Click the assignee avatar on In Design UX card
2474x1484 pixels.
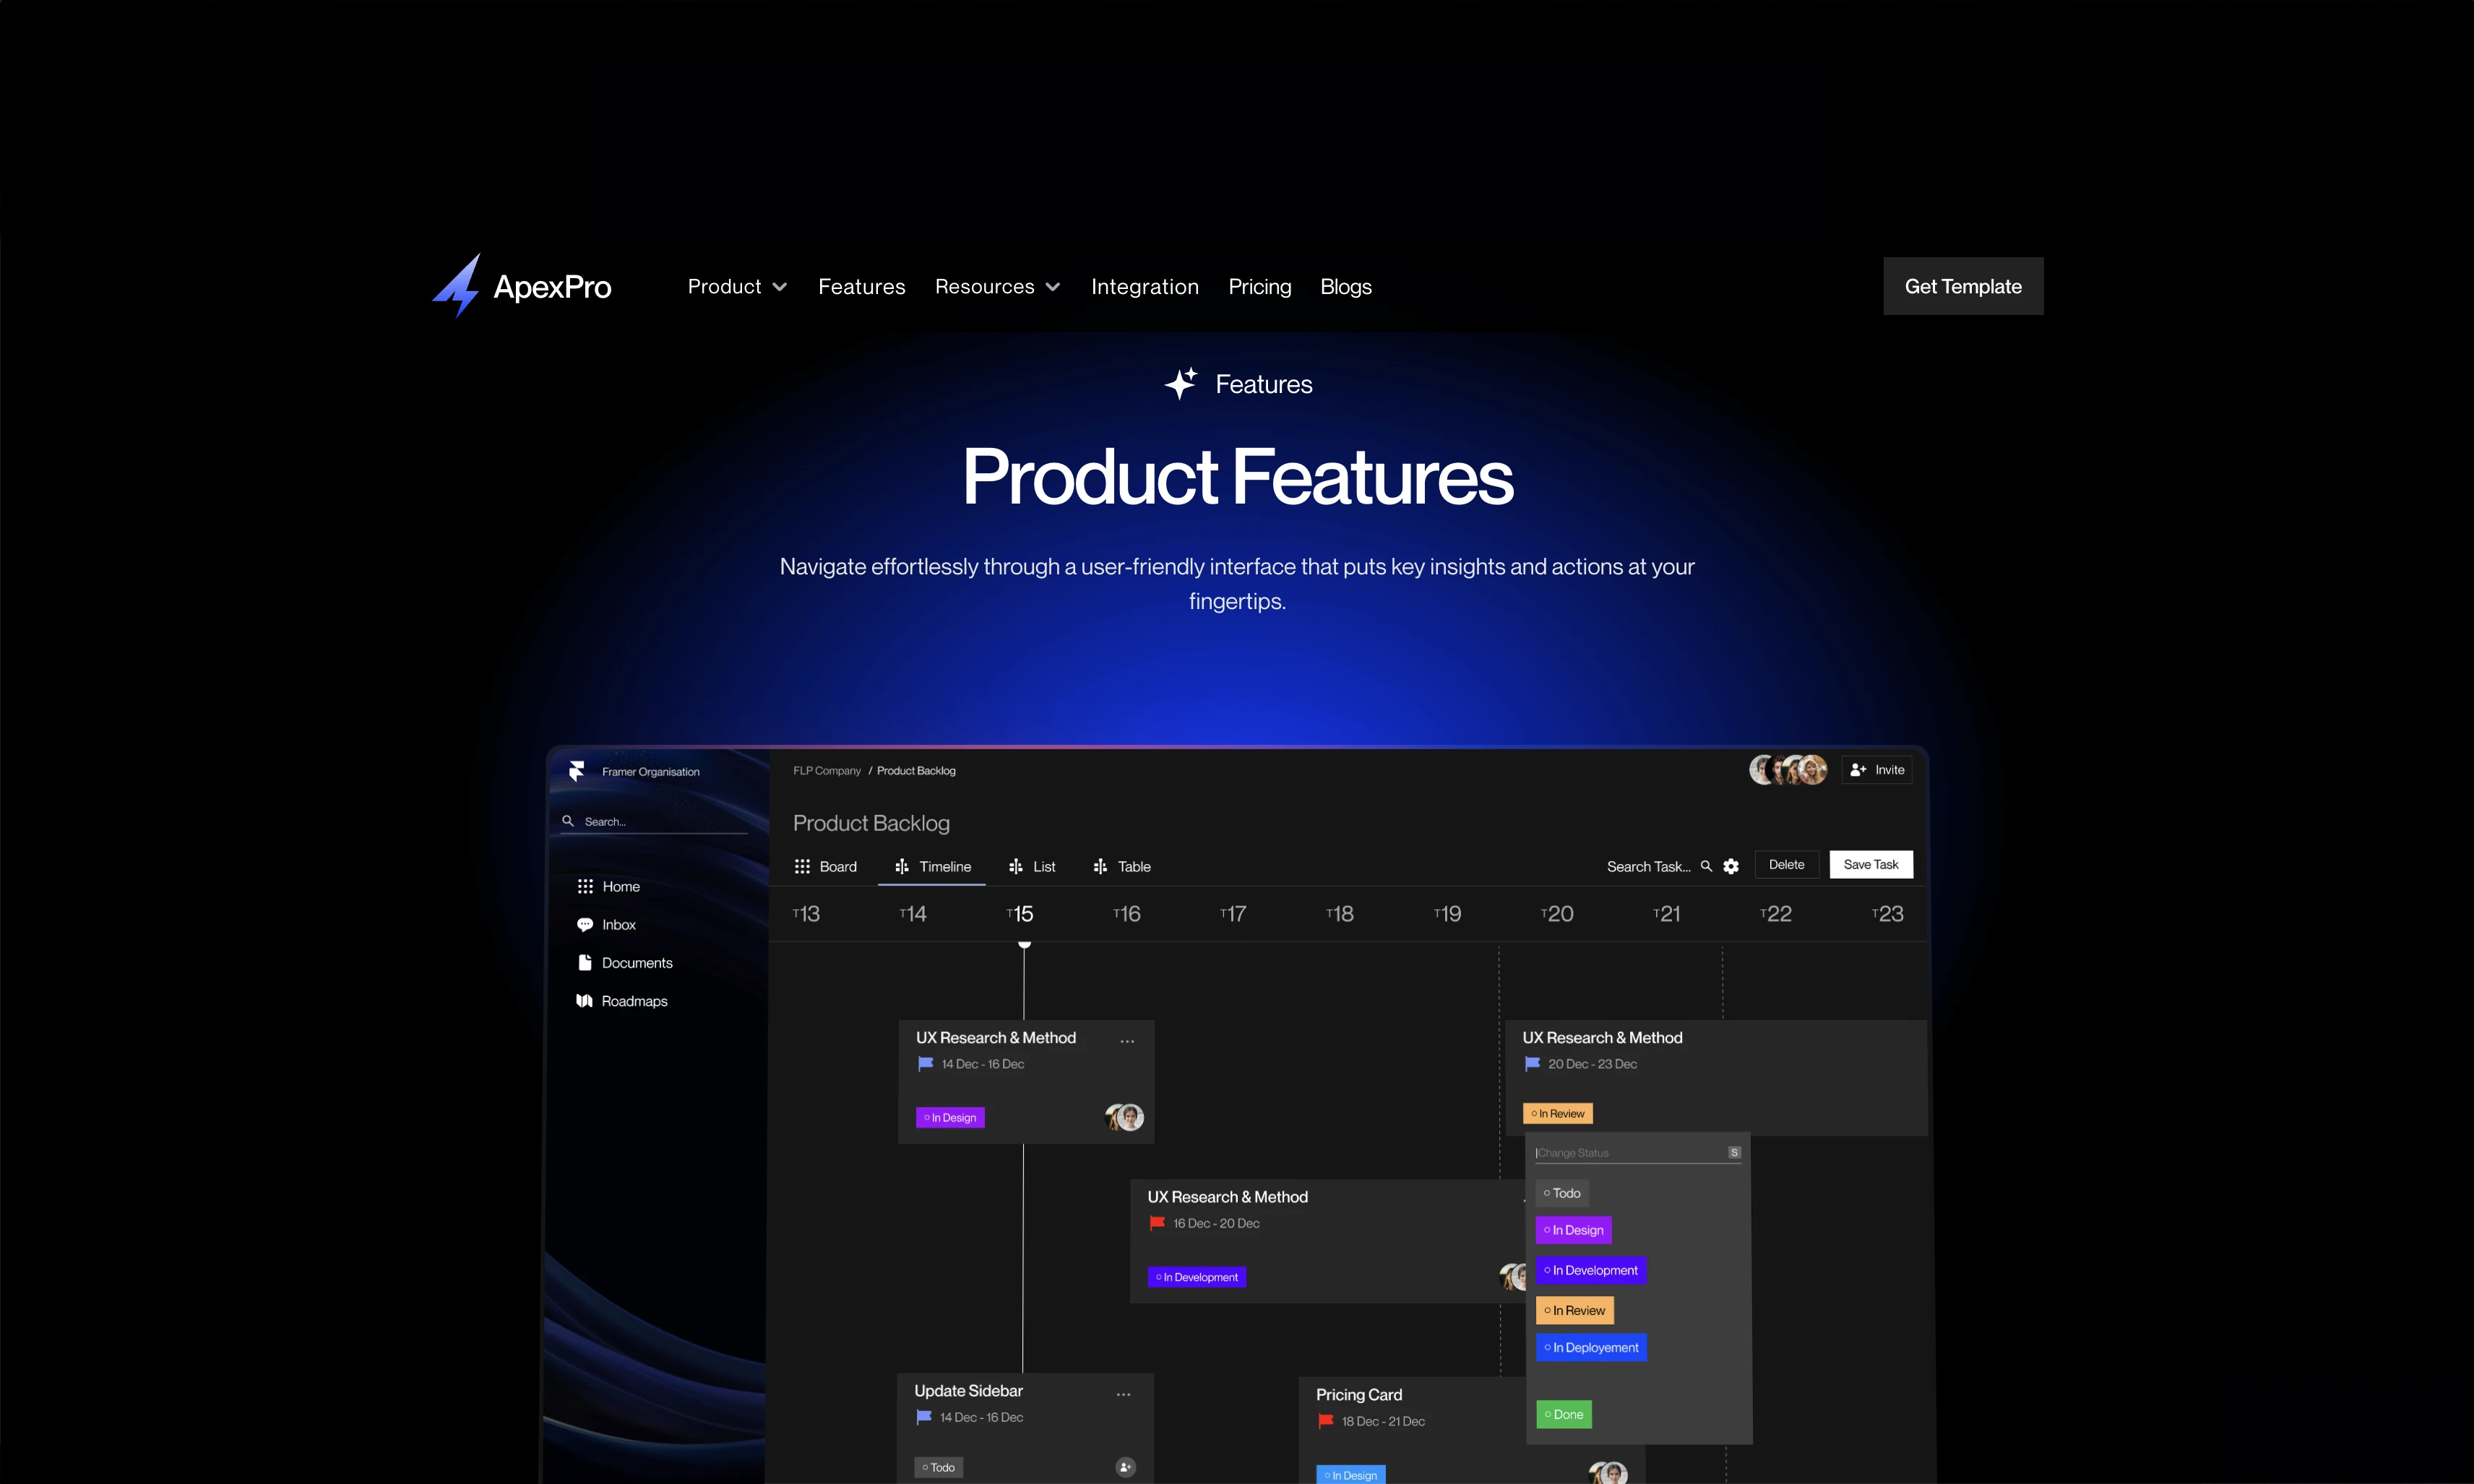pyautogui.click(x=1125, y=1117)
